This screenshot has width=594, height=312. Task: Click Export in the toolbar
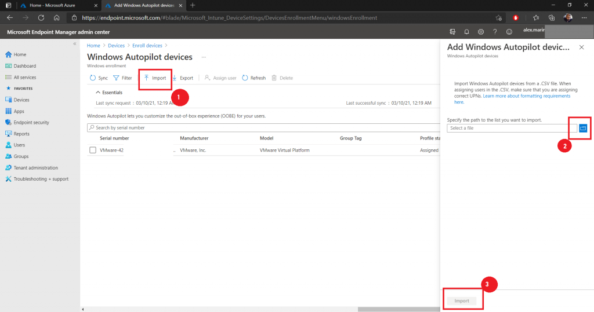pyautogui.click(x=183, y=78)
